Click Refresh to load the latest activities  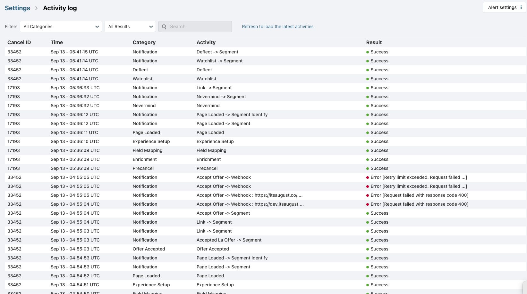[277, 27]
